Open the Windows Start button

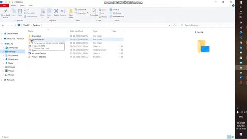(x=241, y=2)
